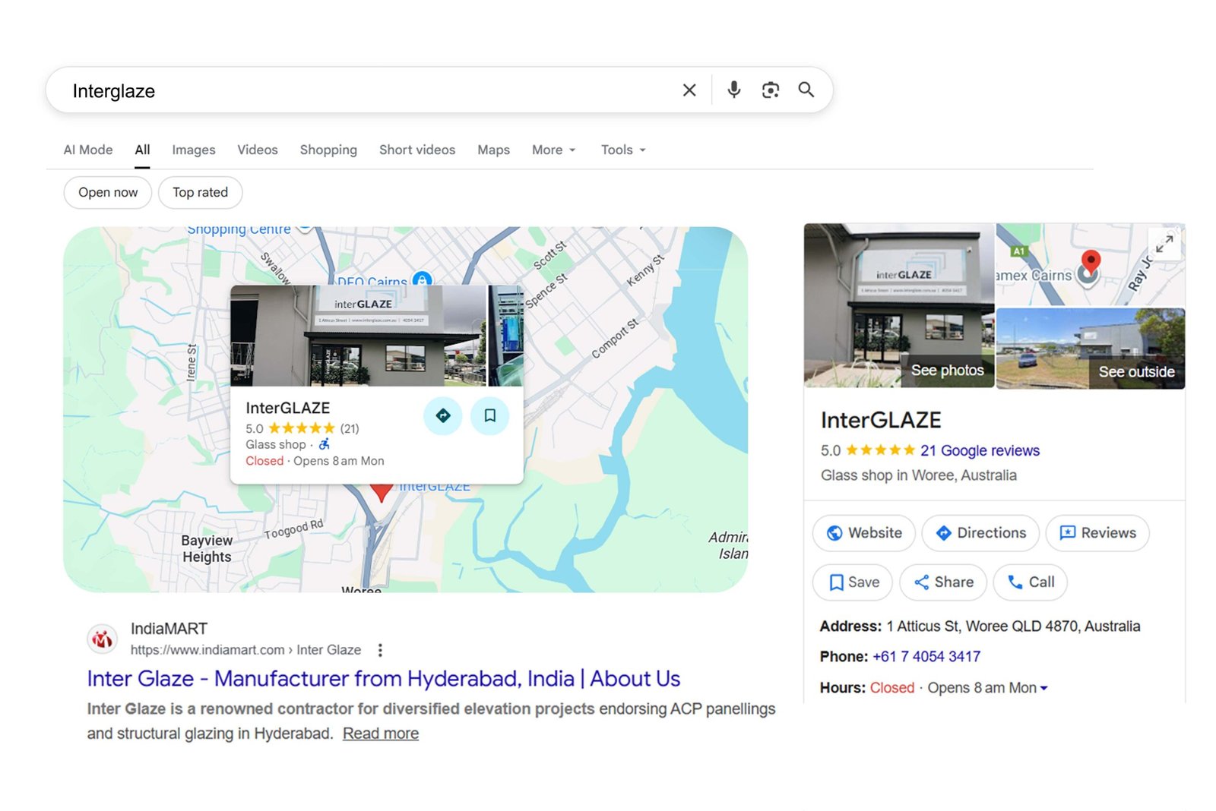Click the bookmark icon on the InterGLAZE map card
The height and width of the screenshot is (811, 1216).
click(490, 416)
